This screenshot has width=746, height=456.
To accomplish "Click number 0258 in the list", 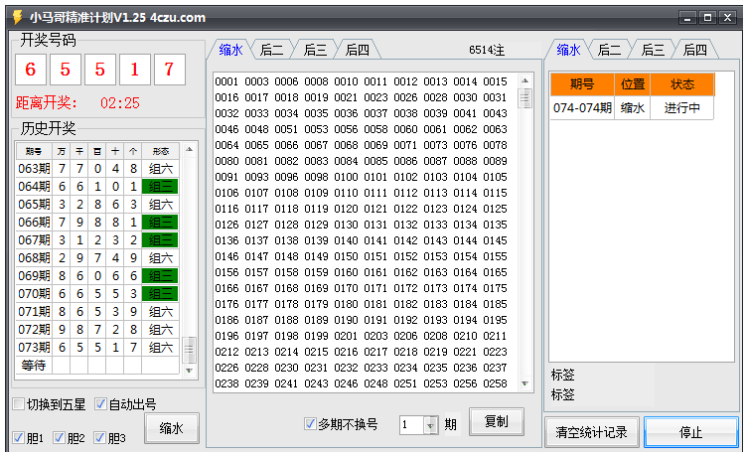I will [x=495, y=383].
